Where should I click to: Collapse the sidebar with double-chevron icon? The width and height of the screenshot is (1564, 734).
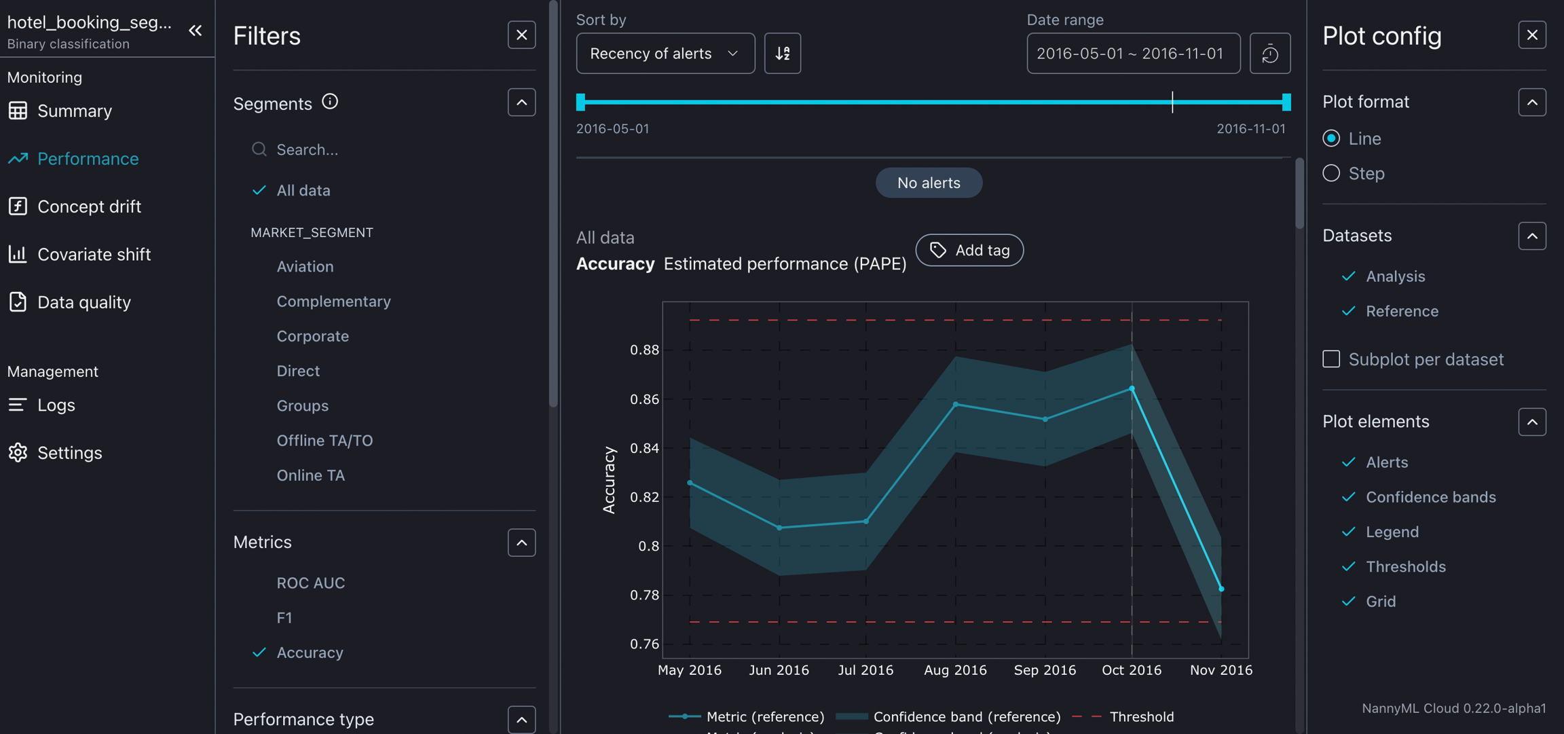tap(195, 31)
